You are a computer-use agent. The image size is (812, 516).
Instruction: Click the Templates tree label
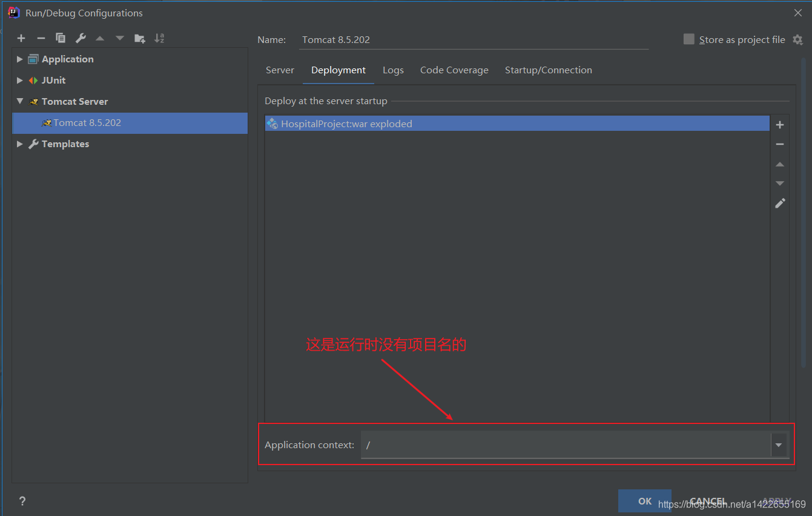click(65, 144)
